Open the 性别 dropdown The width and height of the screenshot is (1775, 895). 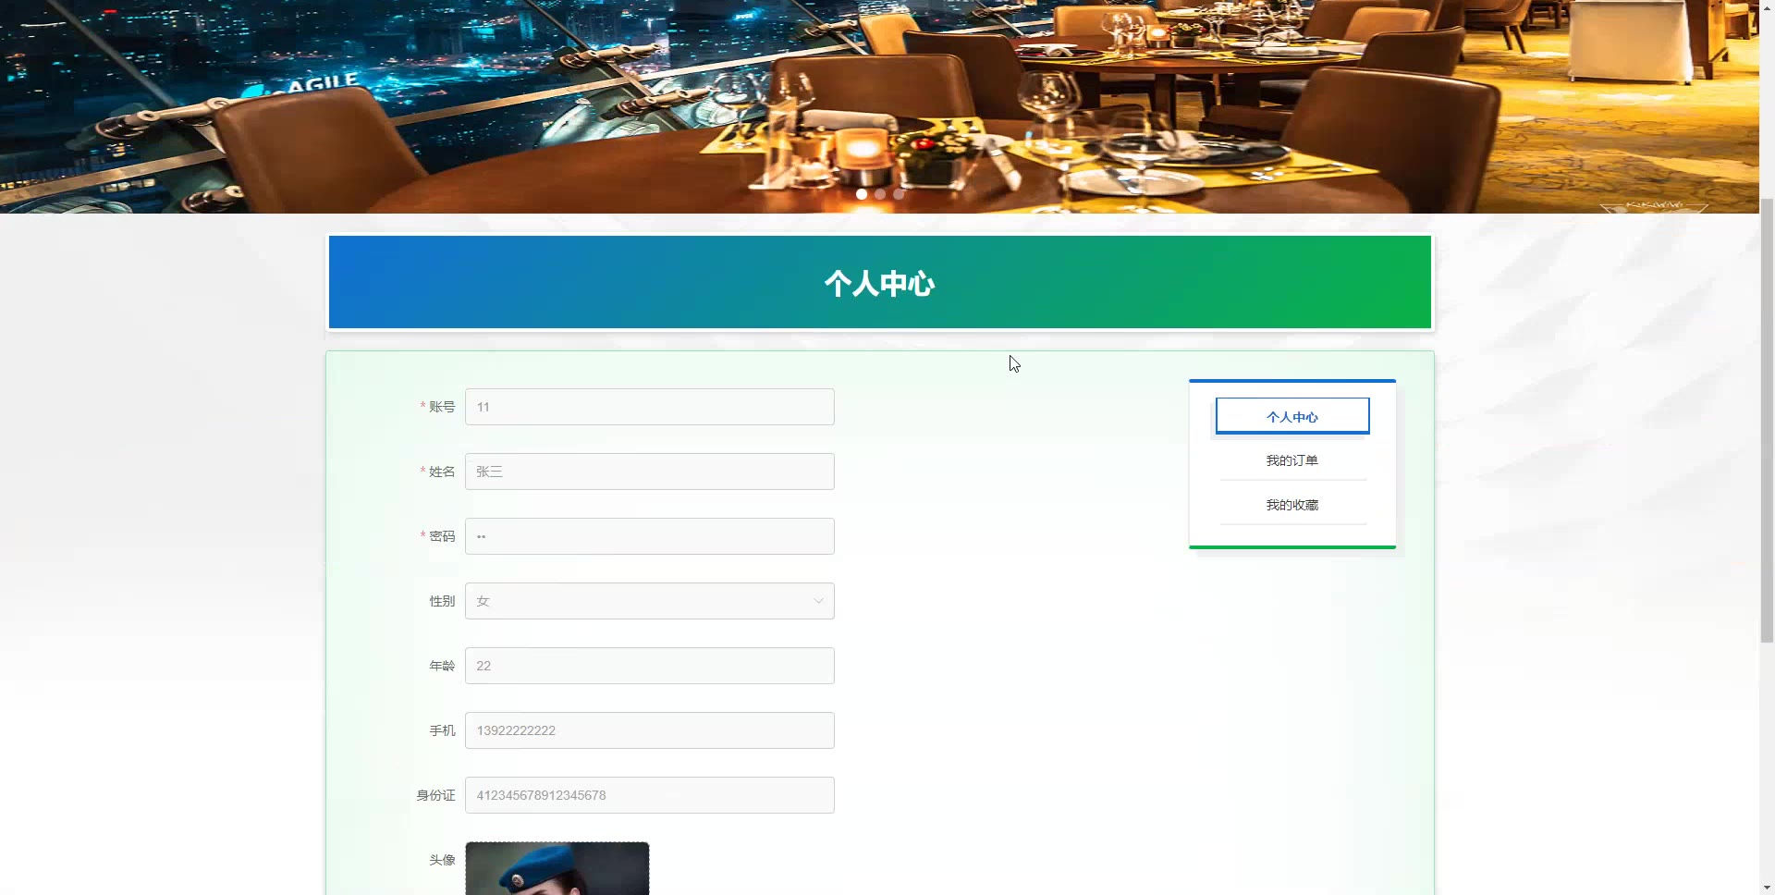(x=649, y=601)
